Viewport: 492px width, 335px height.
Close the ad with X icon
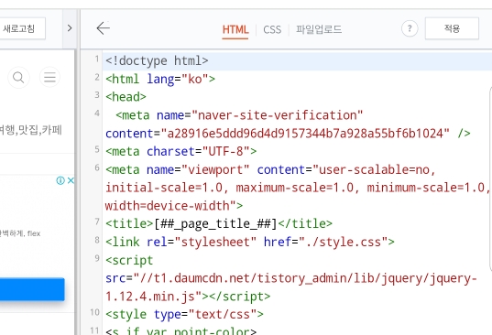(x=71, y=180)
